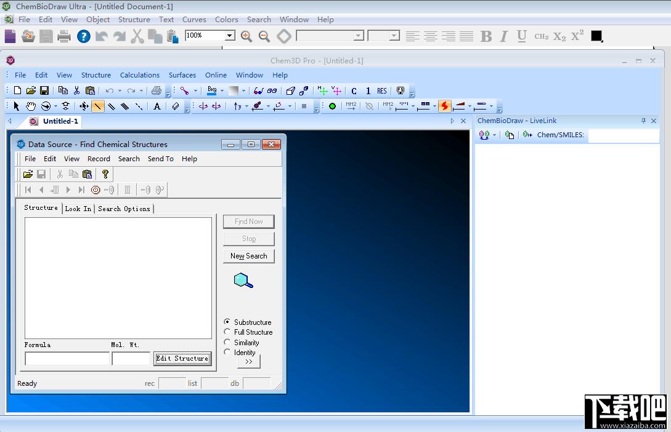Toggle Bold text formatting
The width and height of the screenshot is (671, 432).
click(486, 36)
